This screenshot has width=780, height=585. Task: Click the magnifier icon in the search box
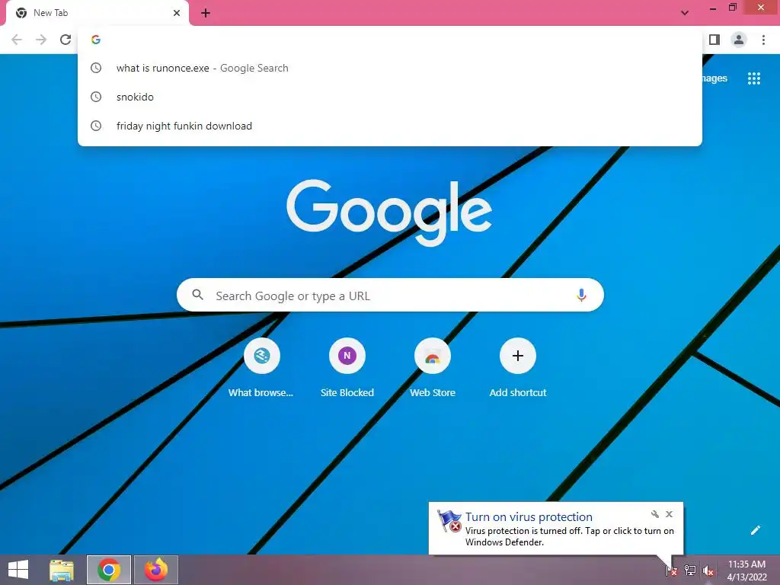(x=197, y=295)
